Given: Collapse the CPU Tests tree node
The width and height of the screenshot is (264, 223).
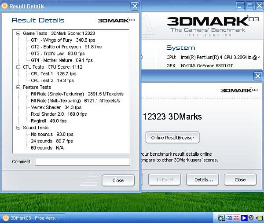Looking at the screenshot, I should (x=18, y=67).
